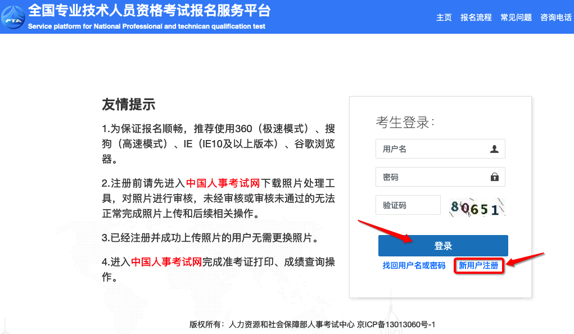Click the English subtitle 'Service platform for National Professional'
Image resolution: width=574 pixels, height=334 pixels.
click(x=95, y=26)
